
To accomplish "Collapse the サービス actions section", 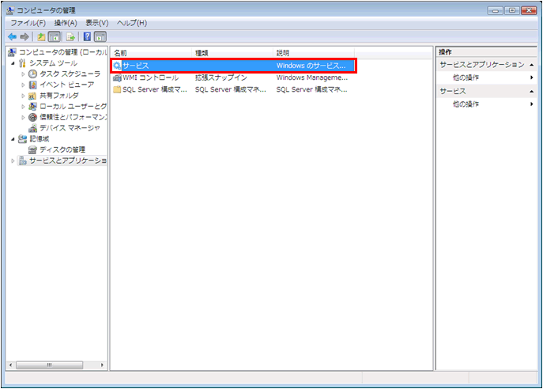I will pos(531,92).
